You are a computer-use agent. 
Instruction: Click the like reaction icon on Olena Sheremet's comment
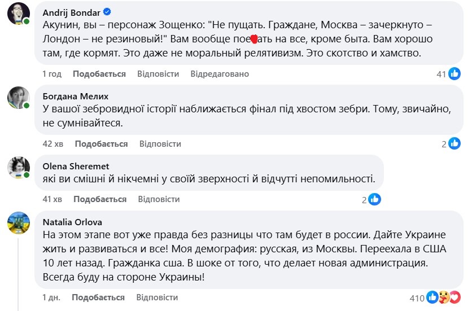coord(374,199)
